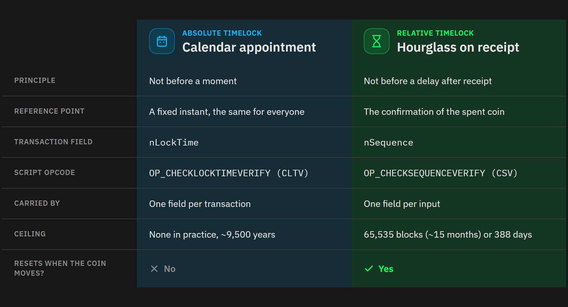Click the calendar icon for Absolute Timelock
Screen dimensions: 568x307
pos(162,41)
